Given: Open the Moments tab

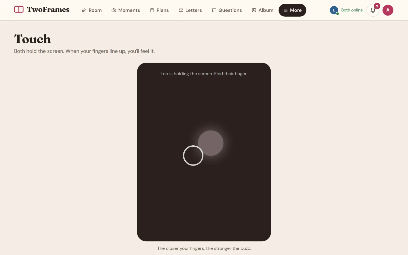Looking at the screenshot, I should (x=126, y=10).
